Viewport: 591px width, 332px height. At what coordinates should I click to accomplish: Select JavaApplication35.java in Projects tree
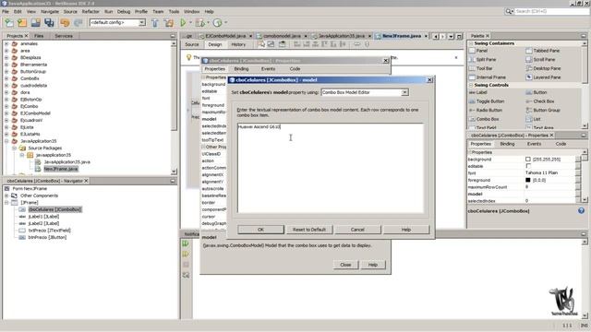pos(67,162)
